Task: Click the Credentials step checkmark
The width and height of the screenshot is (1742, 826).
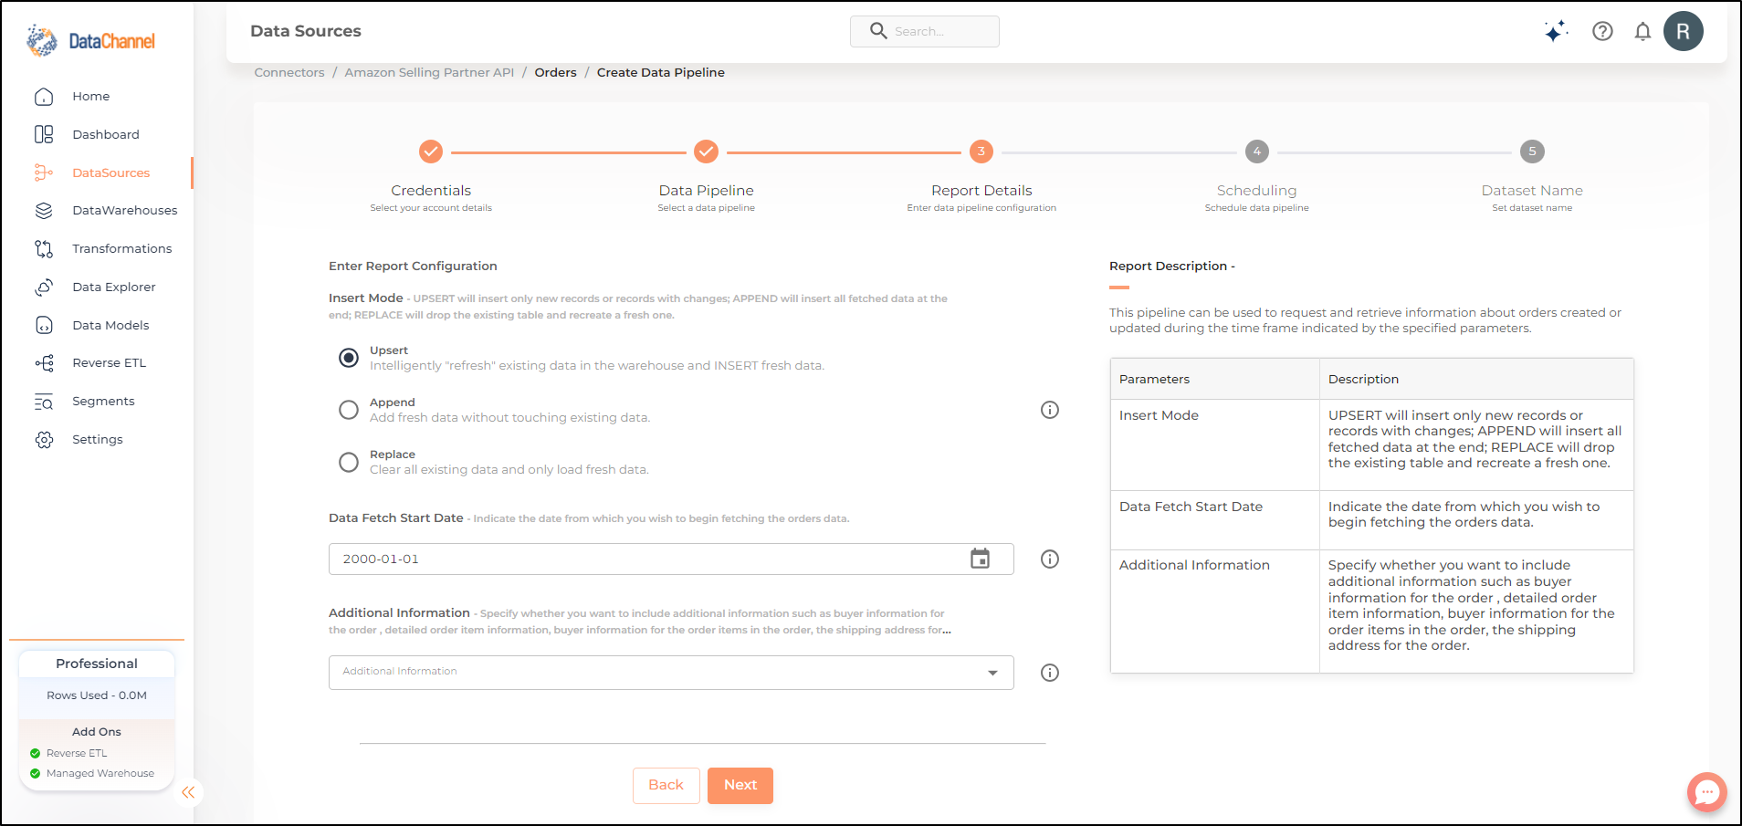Action: pyautogui.click(x=431, y=152)
